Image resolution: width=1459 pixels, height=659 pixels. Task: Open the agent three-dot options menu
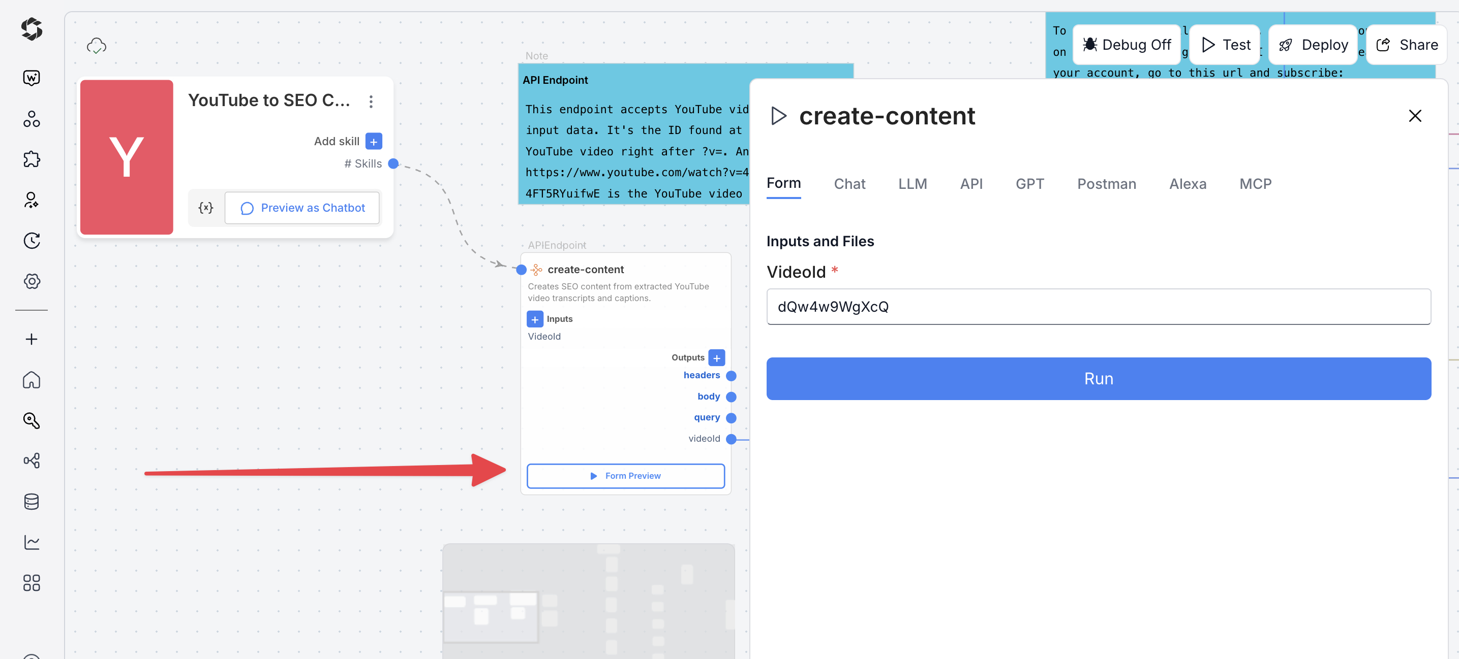click(371, 101)
